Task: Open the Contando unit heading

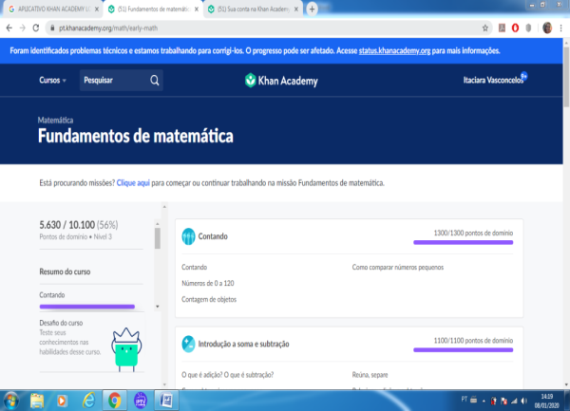Action: (213, 236)
